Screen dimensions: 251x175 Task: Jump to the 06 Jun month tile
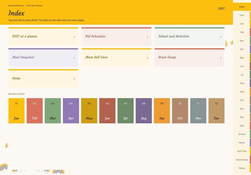[x=107, y=111]
